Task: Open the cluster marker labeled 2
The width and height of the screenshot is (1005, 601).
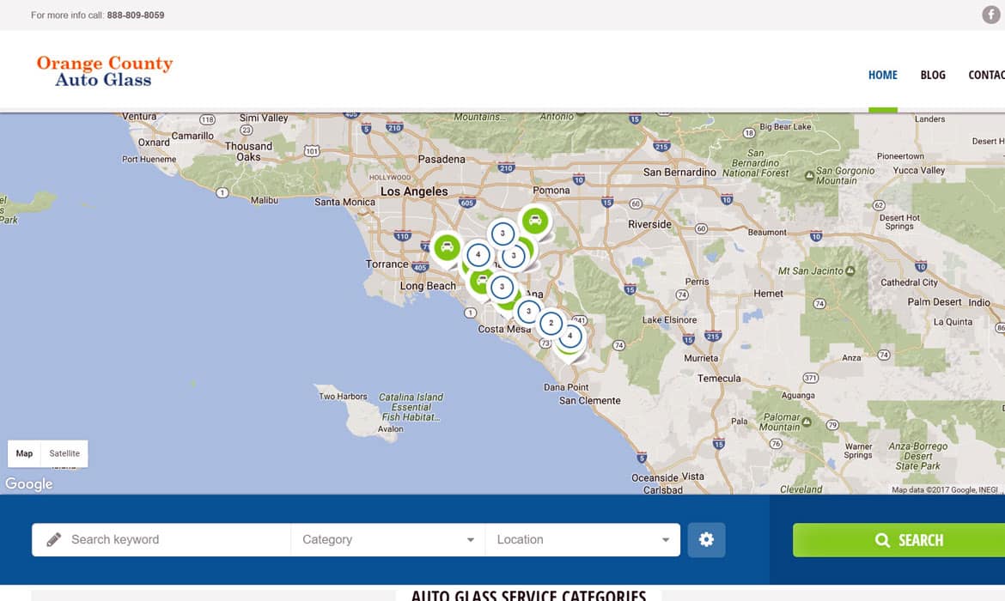Action: [x=551, y=323]
